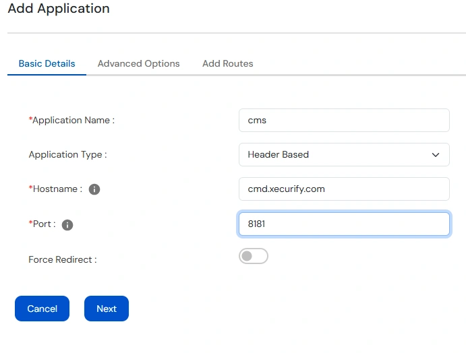The height and width of the screenshot is (353, 466).
Task: Click the Add Application heading
Action: click(59, 8)
